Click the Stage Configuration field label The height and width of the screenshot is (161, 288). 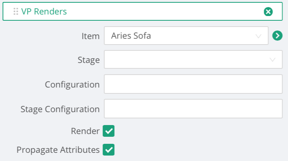60,109
